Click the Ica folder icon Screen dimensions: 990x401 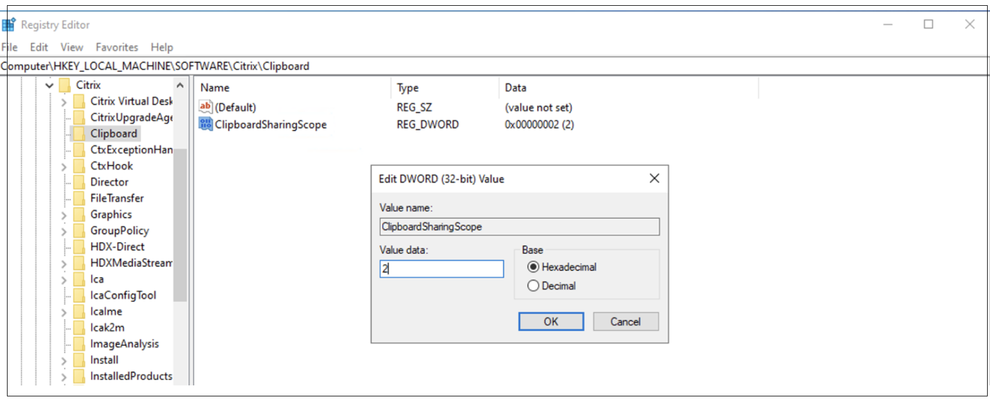(79, 279)
